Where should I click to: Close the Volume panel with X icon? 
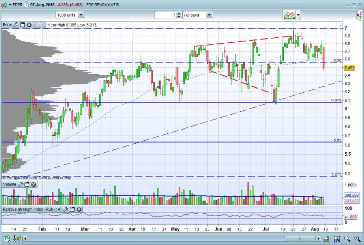click(34, 185)
